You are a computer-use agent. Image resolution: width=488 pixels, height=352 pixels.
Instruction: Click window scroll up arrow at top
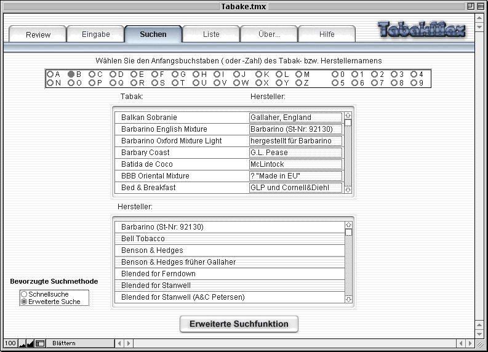pyautogui.click(x=479, y=18)
